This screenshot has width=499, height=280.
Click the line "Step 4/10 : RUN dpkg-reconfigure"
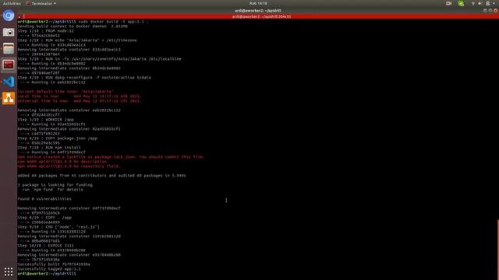[x=84, y=78]
